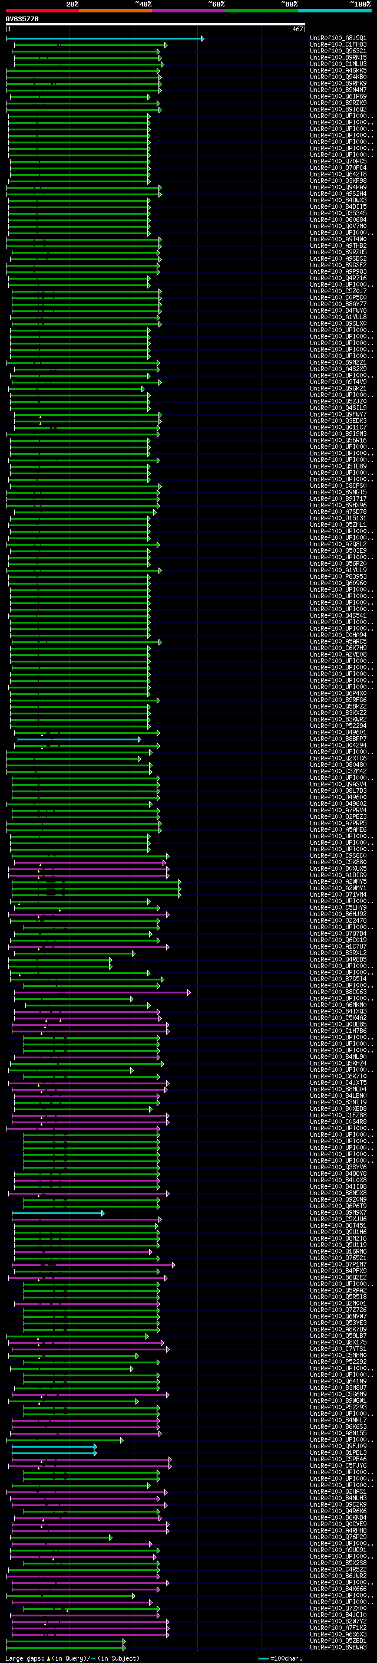Select hit label UniRef100_O04294
Image resolution: width=377 pixels, height=1663 pixels.
338,745
